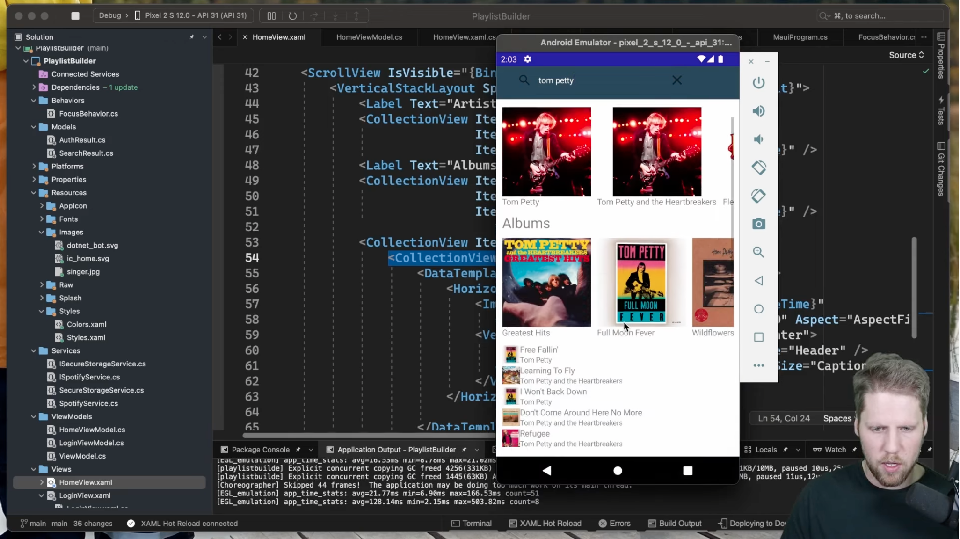Collapse the Models folder

pyautogui.click(x=34, y=127)
